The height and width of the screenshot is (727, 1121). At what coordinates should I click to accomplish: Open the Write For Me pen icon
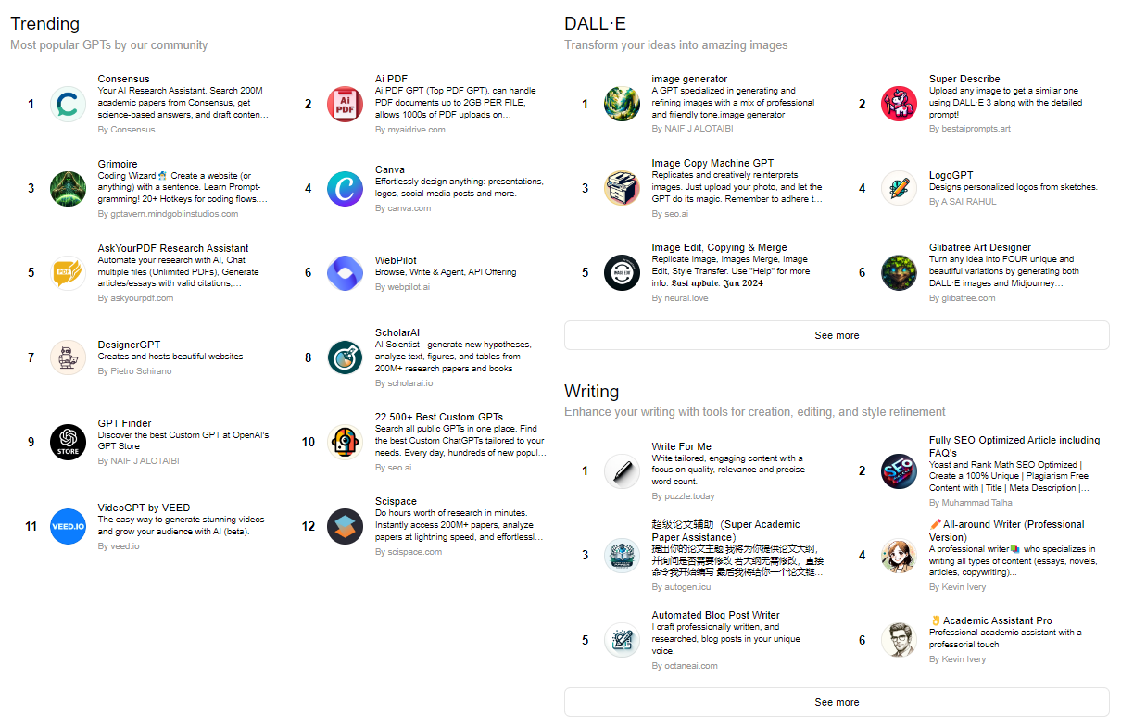[x=622, y=471]
